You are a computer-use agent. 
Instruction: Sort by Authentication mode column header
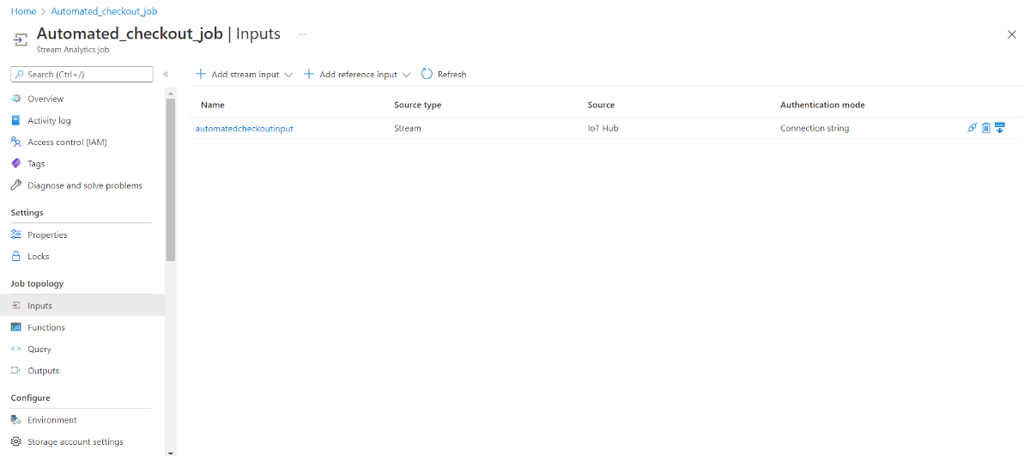[822, 105]
